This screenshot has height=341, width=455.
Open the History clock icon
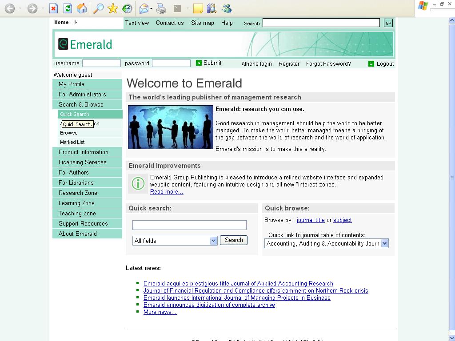(x=127, y=8)
